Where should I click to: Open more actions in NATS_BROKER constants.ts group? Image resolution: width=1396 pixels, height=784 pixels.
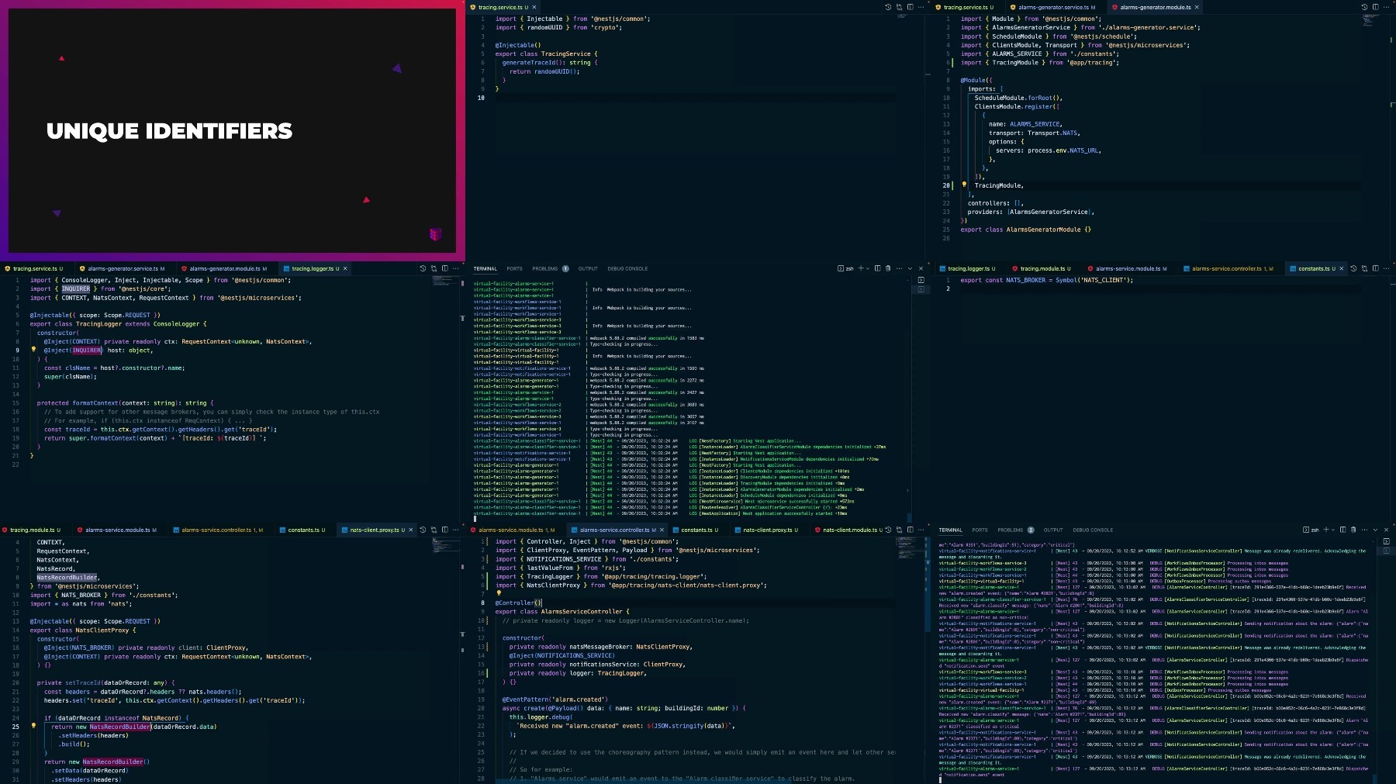[1386, 268]
